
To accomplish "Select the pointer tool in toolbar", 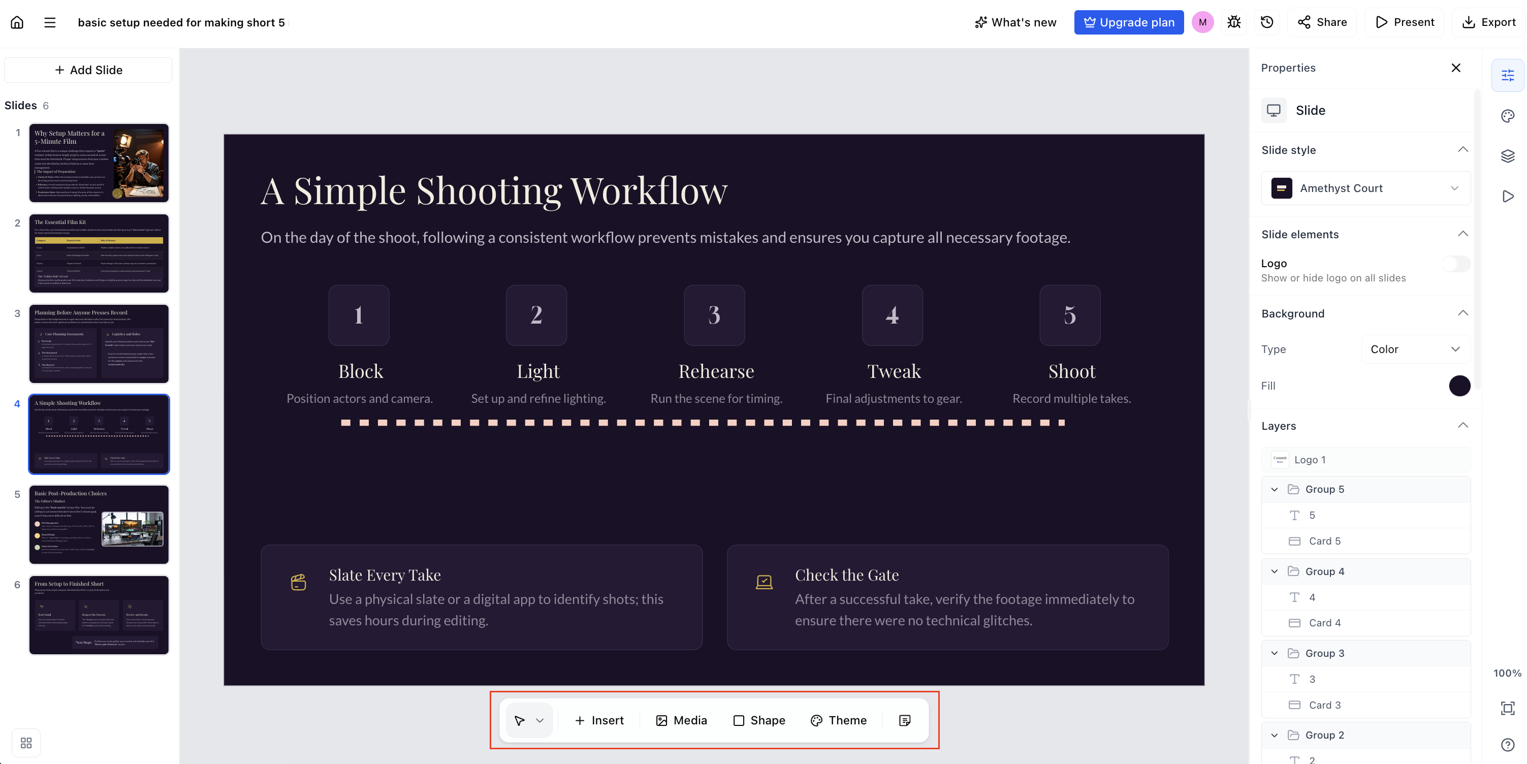I will point(520,720).
